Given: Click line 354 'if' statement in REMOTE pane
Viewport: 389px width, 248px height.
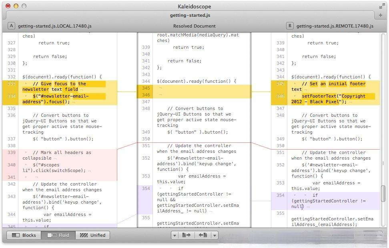Looking at the screenshot, I should [x=325, y=201].
